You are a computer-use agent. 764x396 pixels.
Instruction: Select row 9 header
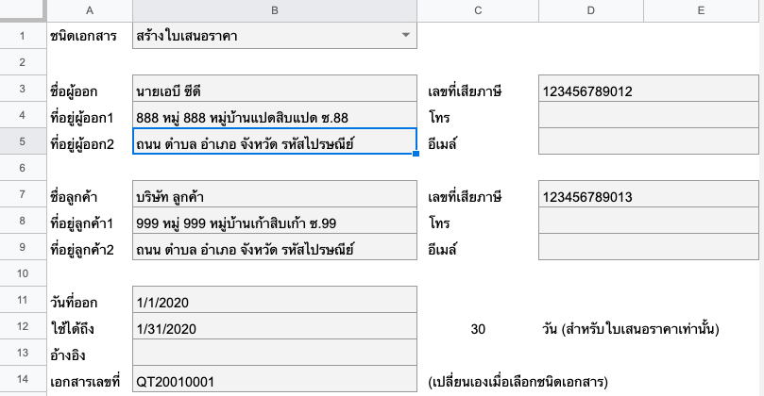(x=23, y=247)
